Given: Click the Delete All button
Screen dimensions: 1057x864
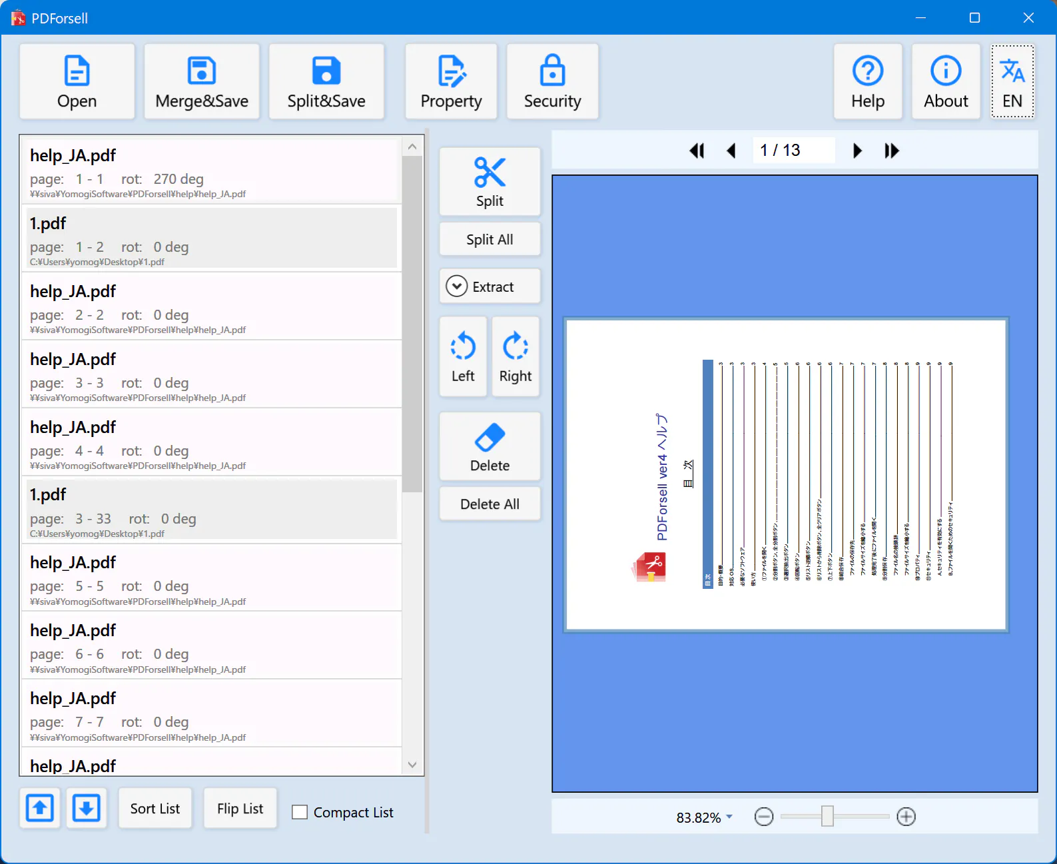Looking at the screenshot, I should [490, 504].
